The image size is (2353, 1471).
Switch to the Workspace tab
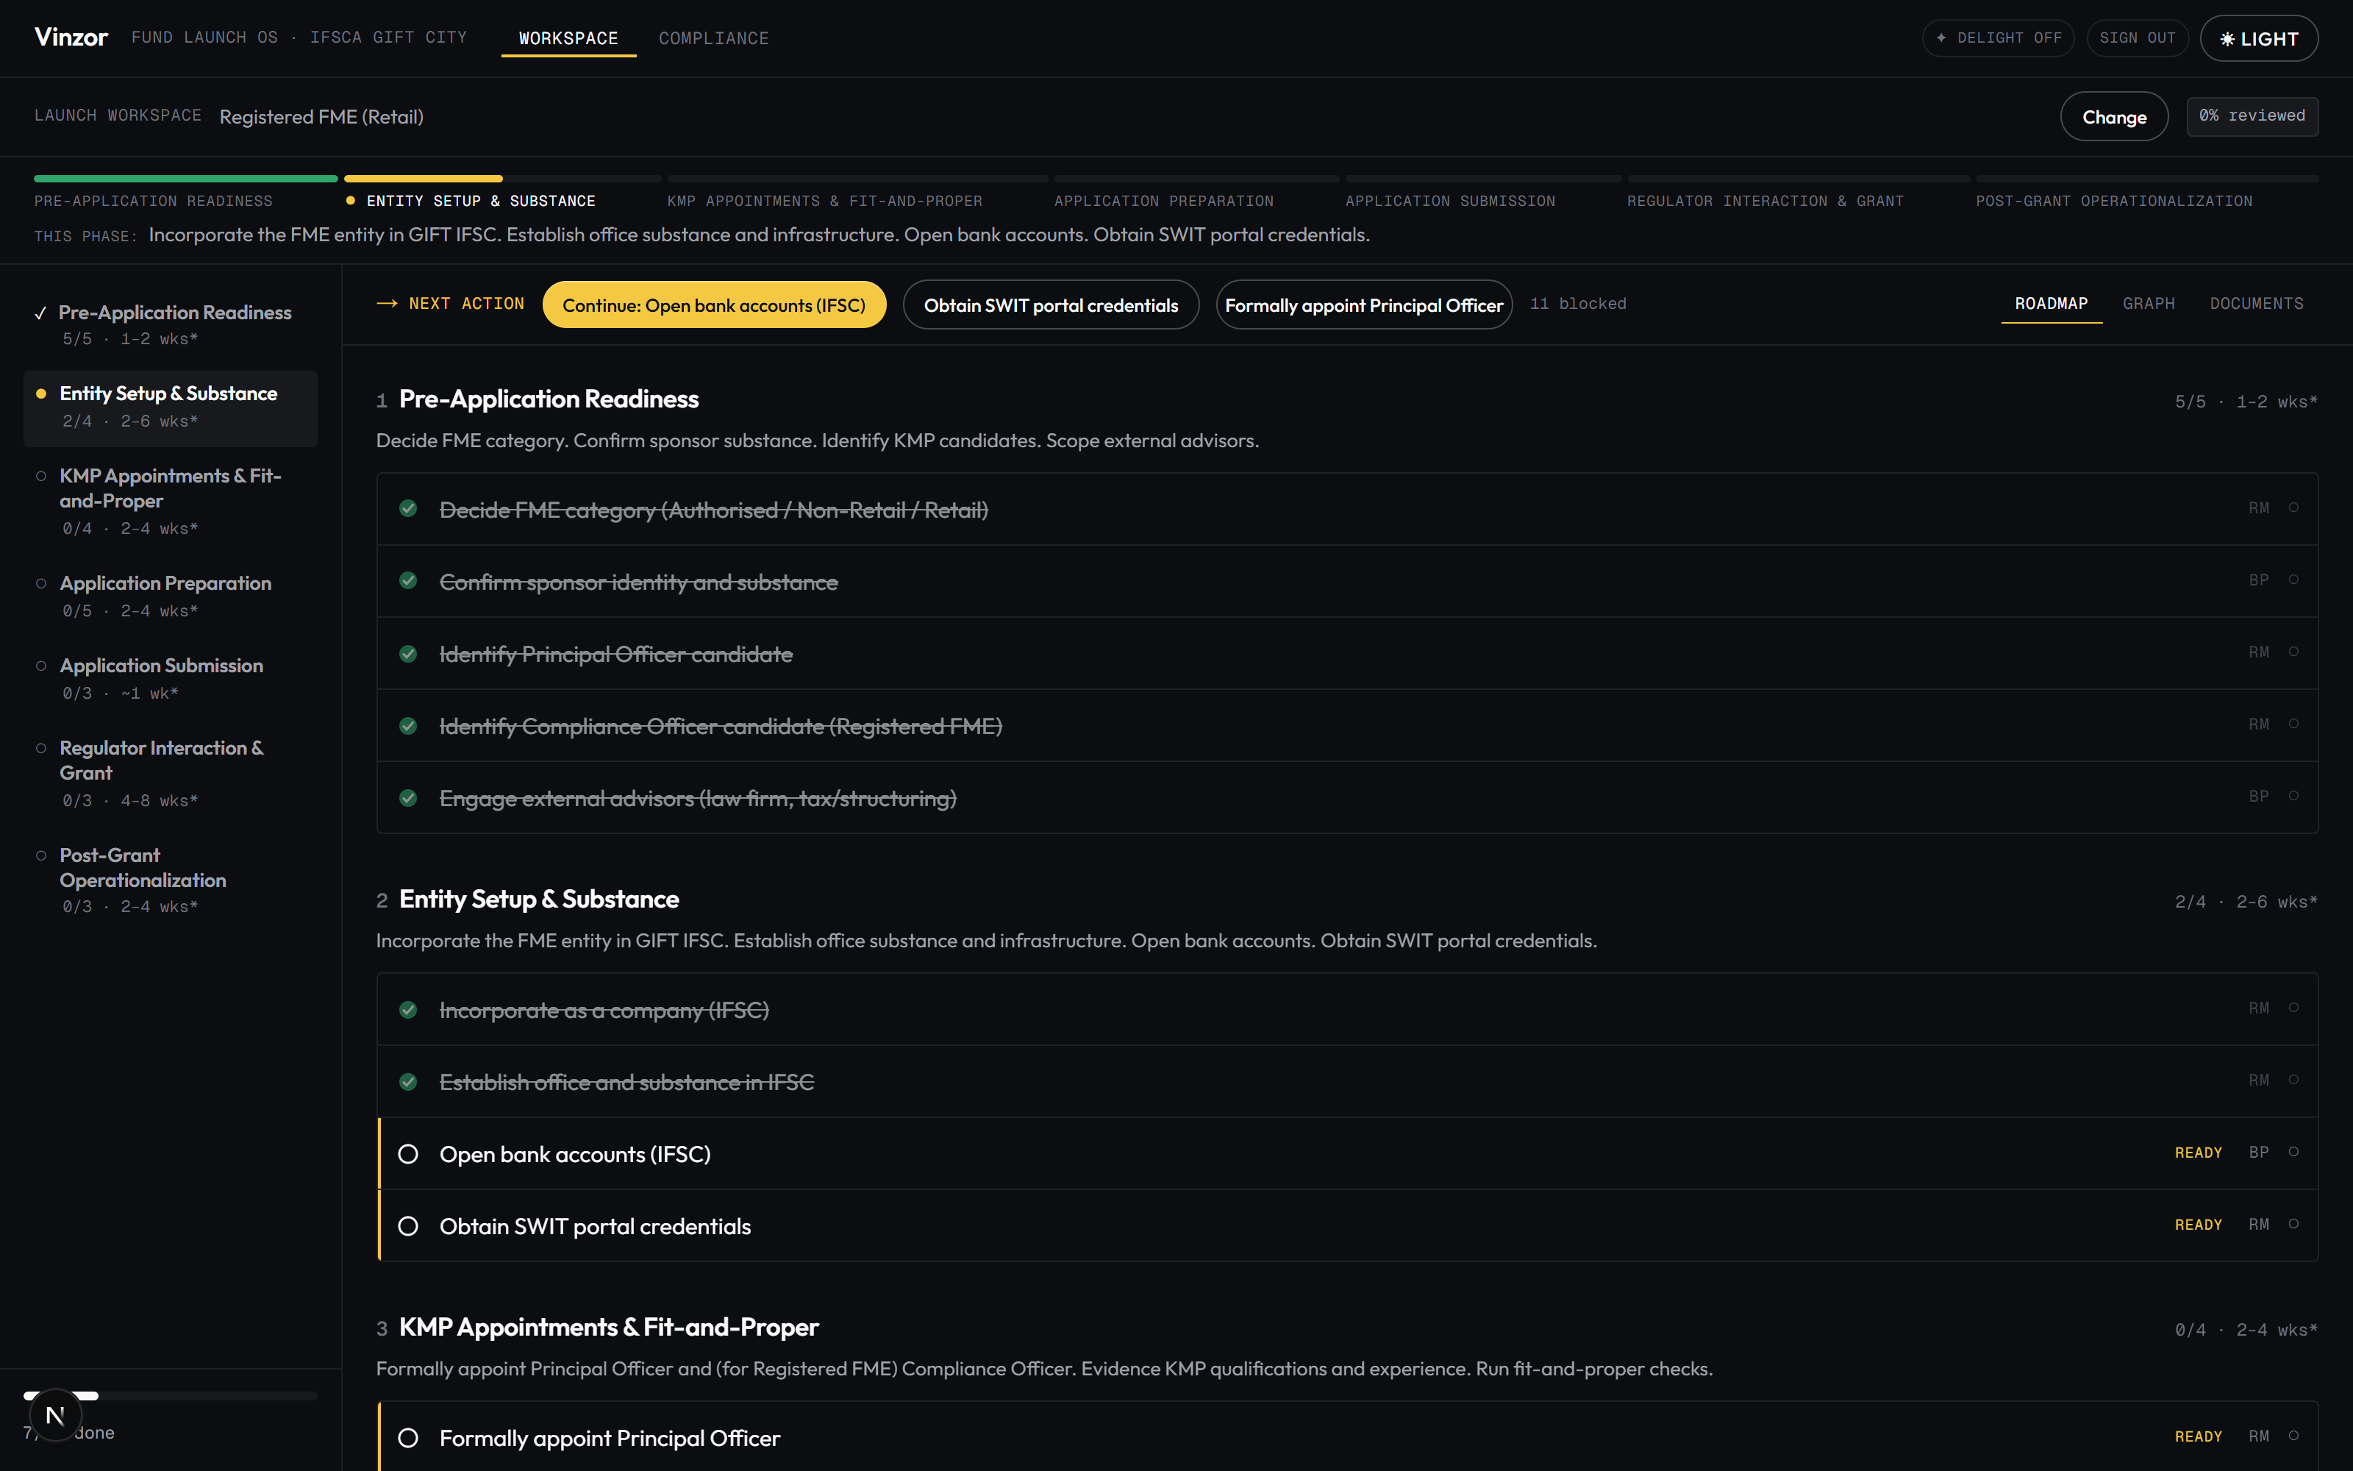[x=569, y=38]
